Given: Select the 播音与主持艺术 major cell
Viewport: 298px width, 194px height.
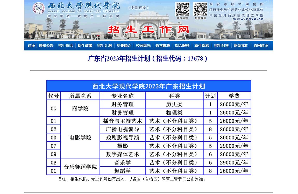Looking at the screenshot, I should [122, 121].
